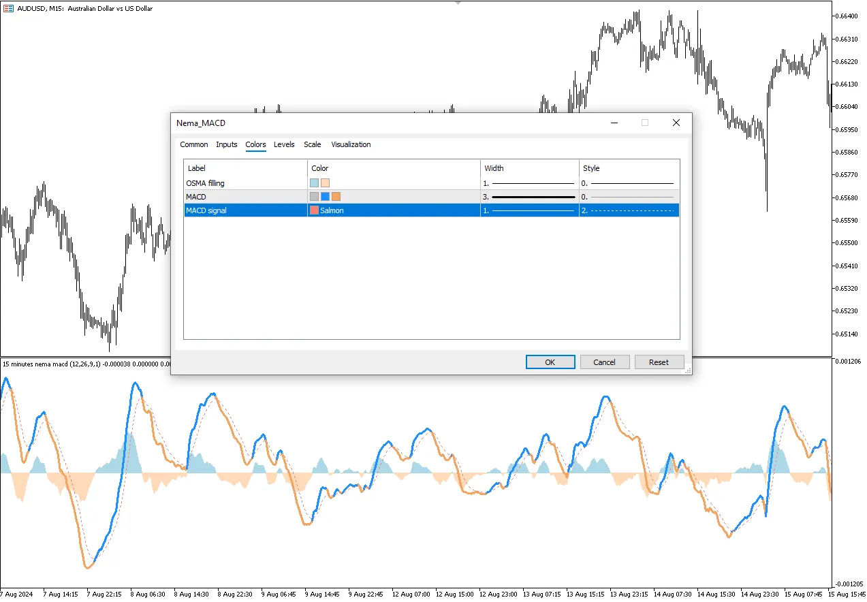
Task: Pick the orange MACD color swatch
Action: tap(336, 197)
